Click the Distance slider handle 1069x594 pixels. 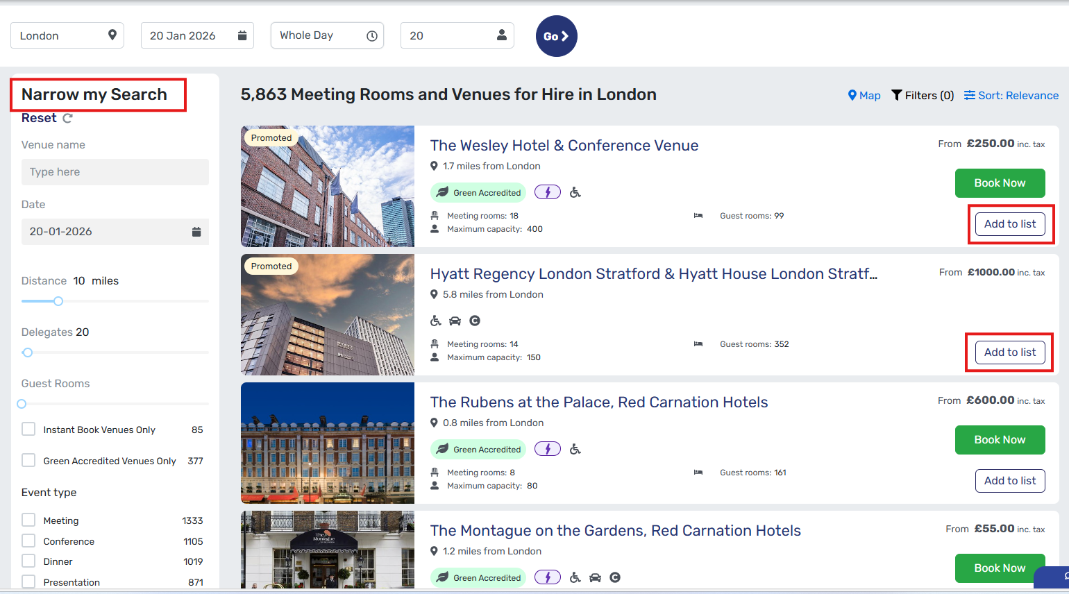[58, 301]
